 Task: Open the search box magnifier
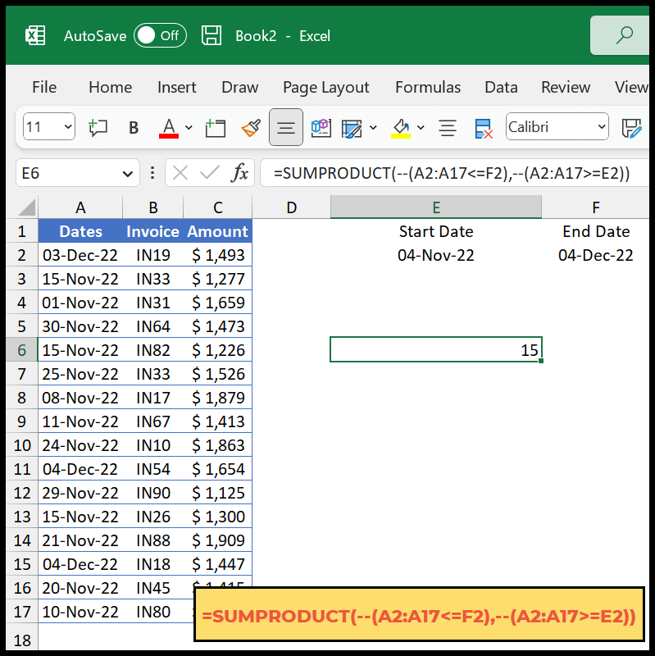(624, 35)
